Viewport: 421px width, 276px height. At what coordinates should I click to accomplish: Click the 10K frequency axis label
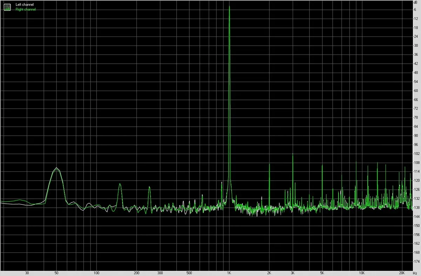(x=362, y=273)
